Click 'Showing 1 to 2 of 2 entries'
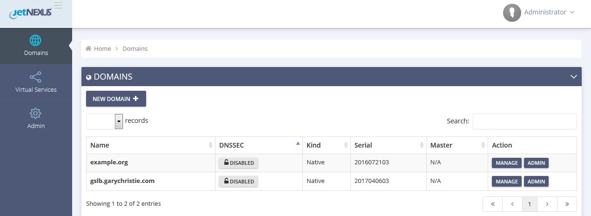The width and height of the screenshot is (591, 216). pos(123,203)
